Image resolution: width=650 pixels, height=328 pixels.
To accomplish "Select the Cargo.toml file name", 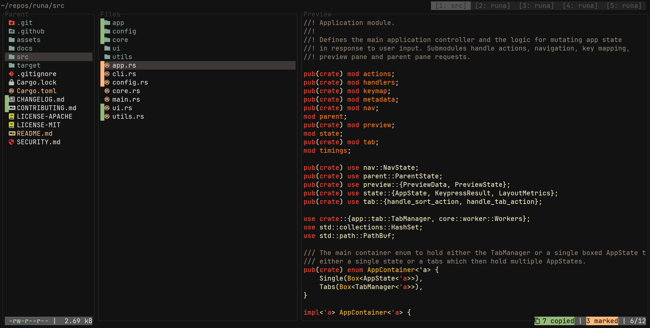I will pyautogui.click(x=37, y=91).
